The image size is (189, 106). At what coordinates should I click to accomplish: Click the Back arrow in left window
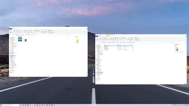click(10, 35)
